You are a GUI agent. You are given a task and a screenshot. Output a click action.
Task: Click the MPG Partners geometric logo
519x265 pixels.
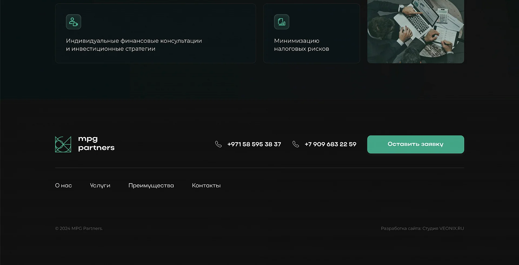coord(63,144)
